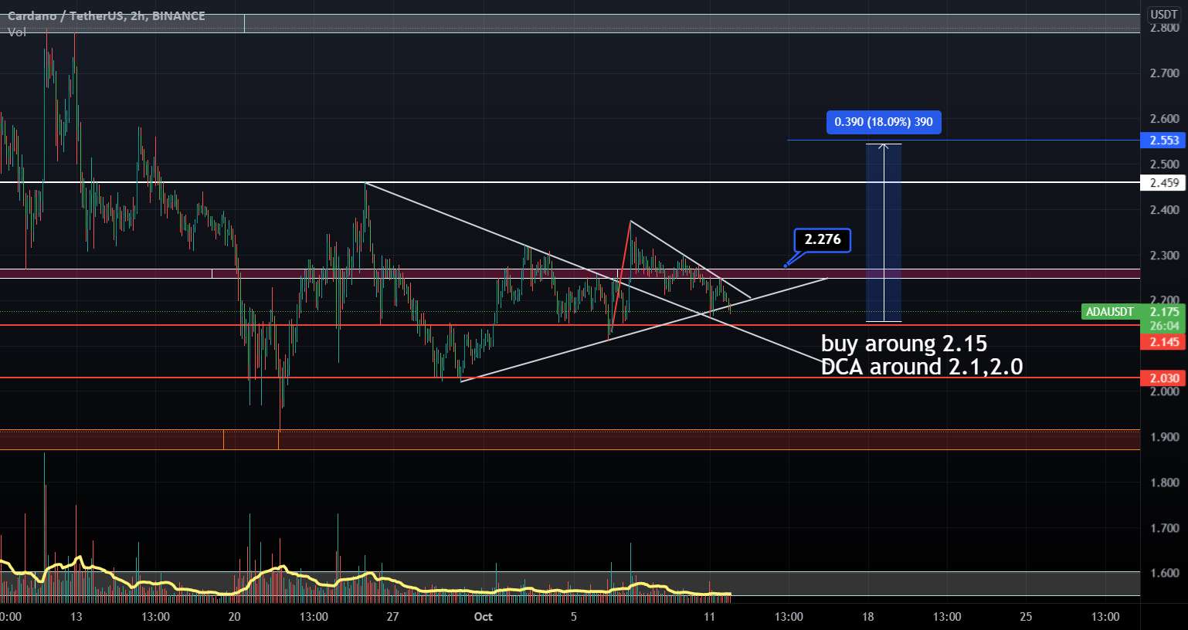Click the white 2.459 price label
This screenshot has width=1188, height=630.
pyautogui.click(x=1163, y=183)
